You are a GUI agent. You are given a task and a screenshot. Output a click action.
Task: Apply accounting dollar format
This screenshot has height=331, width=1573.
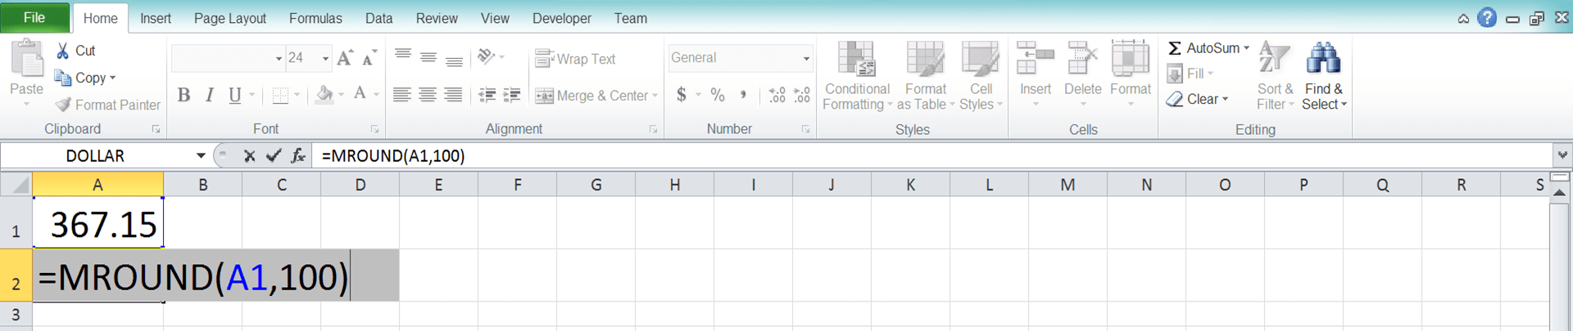[x=682, y=95]
